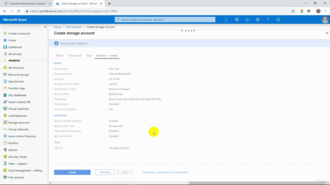Click the NetworkWatcherRG resource group value
Viewport: 330px width, 185px height.
pyautogui.click(x=120, y=74)
